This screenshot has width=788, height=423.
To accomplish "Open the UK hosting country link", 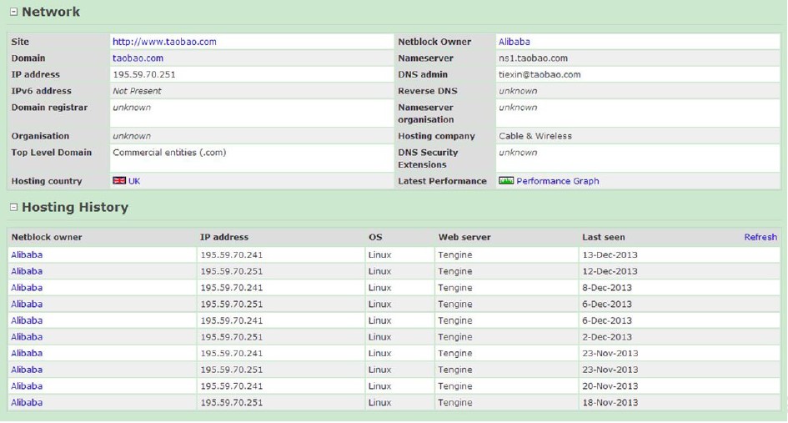I will (x=134, y=181).
